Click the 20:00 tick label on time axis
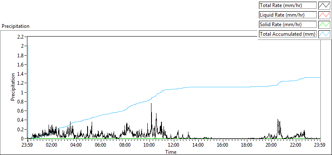332x155 pixels. (271, 145)
